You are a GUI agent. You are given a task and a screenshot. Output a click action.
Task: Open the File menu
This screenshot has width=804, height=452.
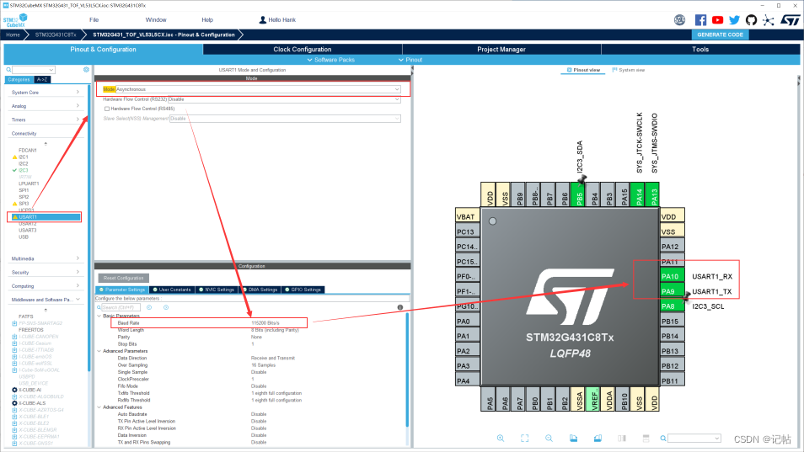[94, 20]
